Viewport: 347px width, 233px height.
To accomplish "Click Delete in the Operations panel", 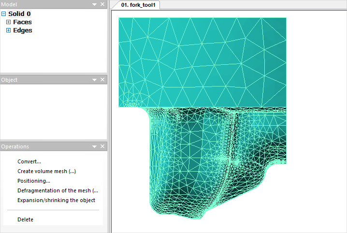I will click(25, 219).
